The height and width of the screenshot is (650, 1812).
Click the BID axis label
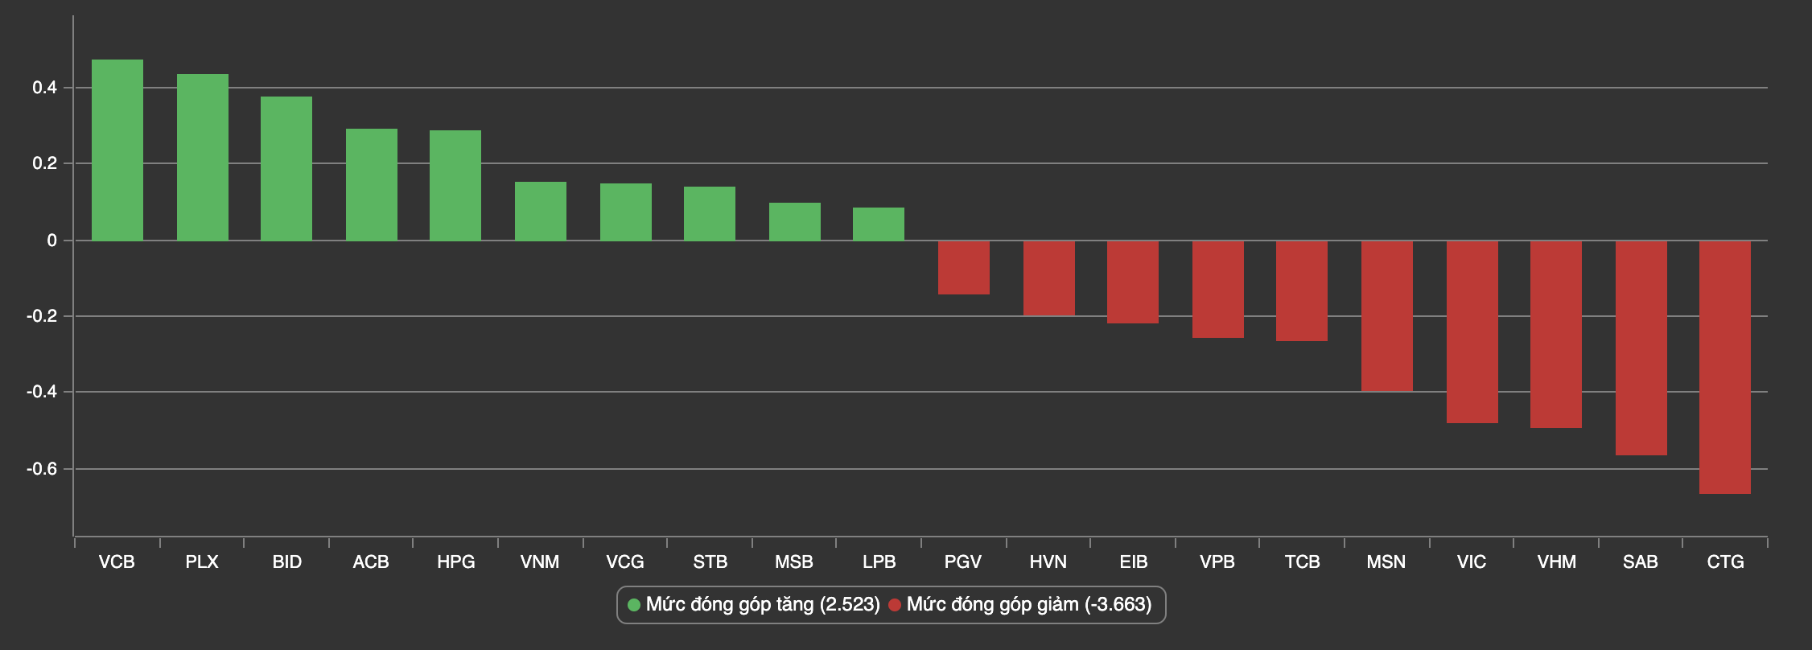(287, 562)
